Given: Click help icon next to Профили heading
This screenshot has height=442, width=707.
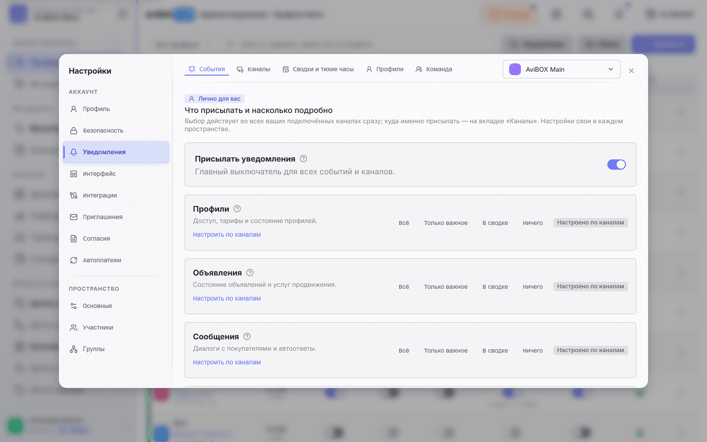Looking at the screenshot, I should click(237, 209).
